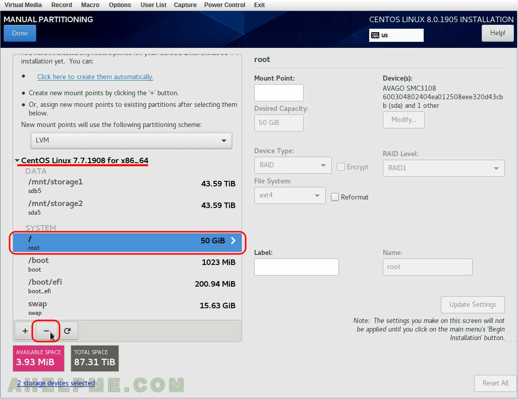
Task: Click the TOTAL SPACE 87.31 TiB box
Action: point(95,358)
